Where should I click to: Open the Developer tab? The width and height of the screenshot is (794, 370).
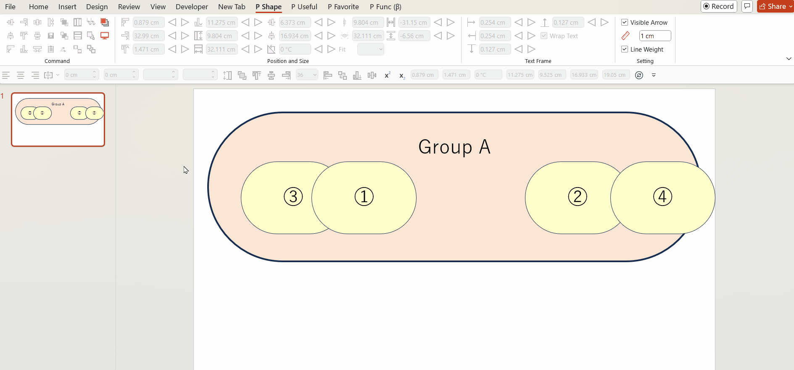click(x=192, y=7)
